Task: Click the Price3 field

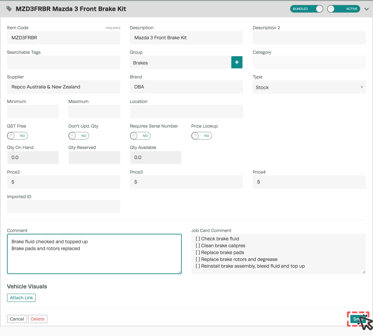Action: [186, 182]
